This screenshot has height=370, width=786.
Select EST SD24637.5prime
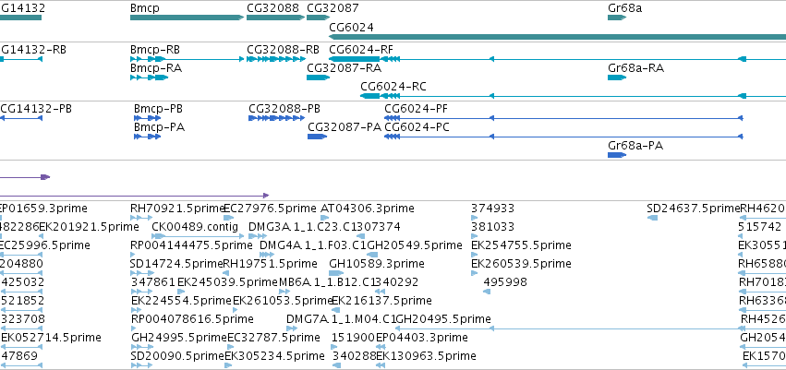pos(694,209)
